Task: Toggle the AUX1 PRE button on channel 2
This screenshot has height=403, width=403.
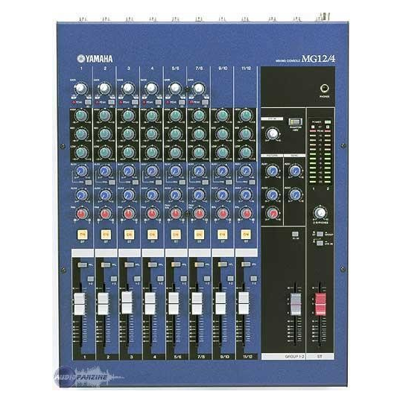Action: (x=112, y=183)
